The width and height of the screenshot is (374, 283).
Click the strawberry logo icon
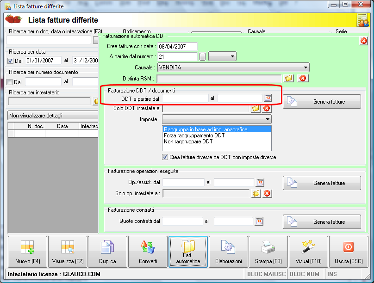13,19
